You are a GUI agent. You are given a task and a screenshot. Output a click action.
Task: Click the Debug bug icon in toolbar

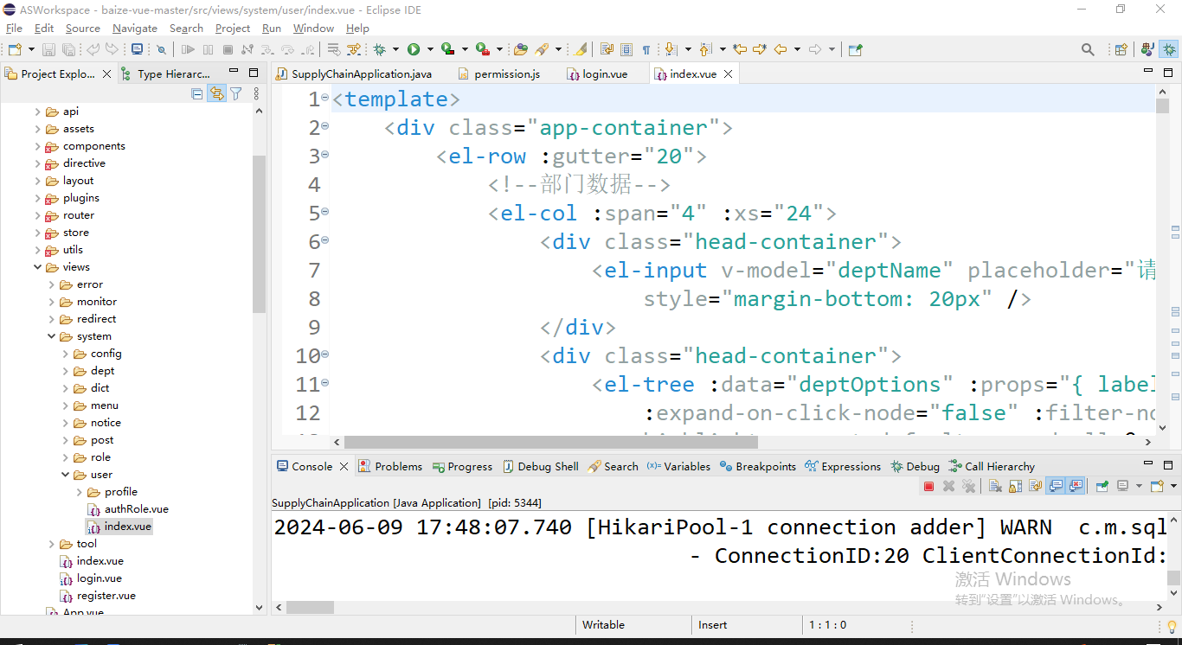tap(380, 49)
